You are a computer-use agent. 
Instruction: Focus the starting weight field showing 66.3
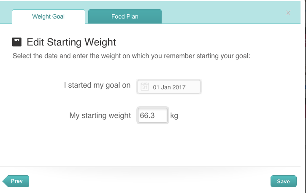click(x=152, y=115)
